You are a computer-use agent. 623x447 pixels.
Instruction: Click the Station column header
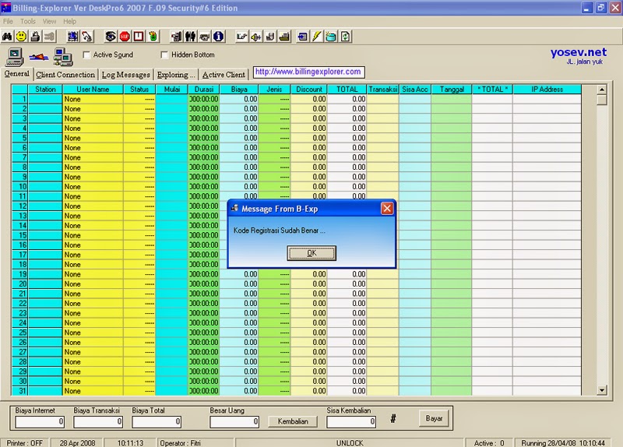(x=45, y=90)
